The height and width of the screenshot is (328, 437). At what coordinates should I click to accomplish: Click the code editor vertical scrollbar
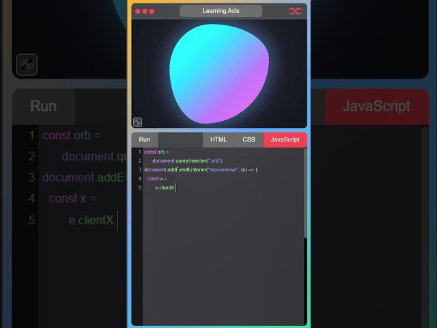coord(305,193)
